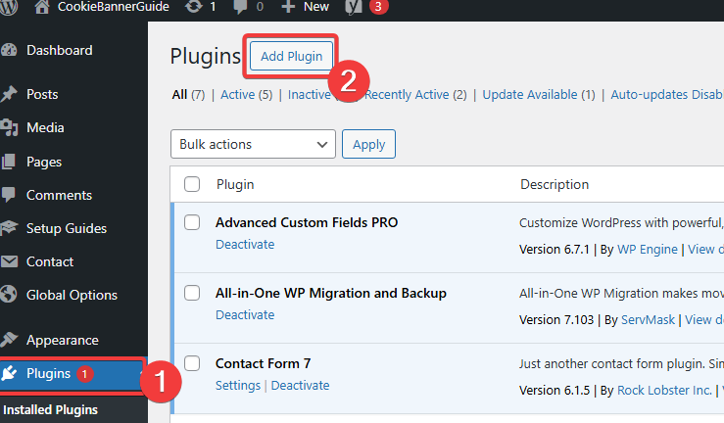Click the home icon beside CookieBannerGuide
Viewport: 724px width, 423px height.
[x=42, y=7]
